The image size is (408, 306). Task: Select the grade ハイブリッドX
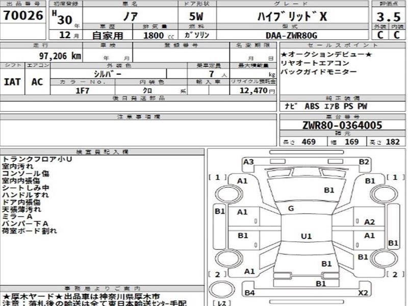[292, 16]
